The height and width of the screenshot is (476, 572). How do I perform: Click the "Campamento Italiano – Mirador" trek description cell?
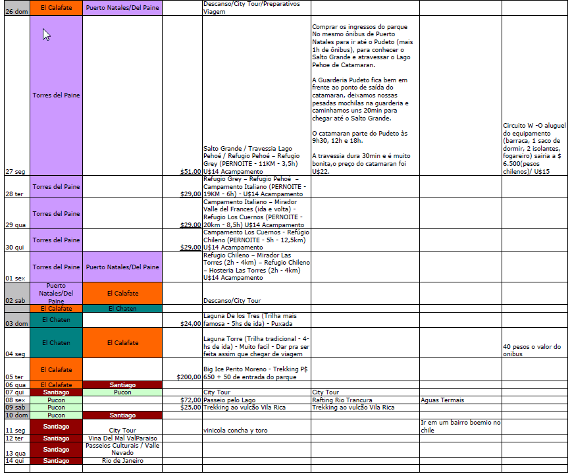pyautogui.click(x=256, y=213)
